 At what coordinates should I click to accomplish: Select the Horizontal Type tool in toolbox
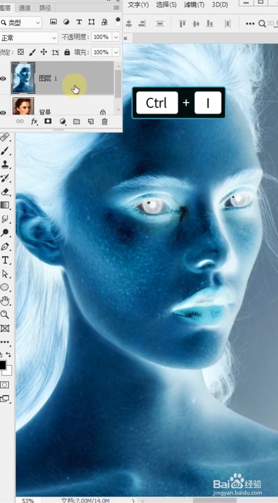(4, 260)
